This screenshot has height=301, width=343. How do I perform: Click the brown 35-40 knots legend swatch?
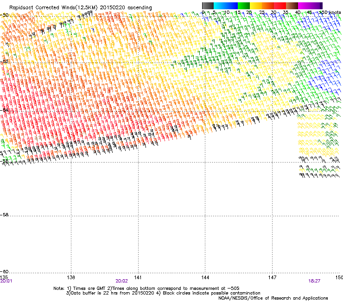coord(292,6)
